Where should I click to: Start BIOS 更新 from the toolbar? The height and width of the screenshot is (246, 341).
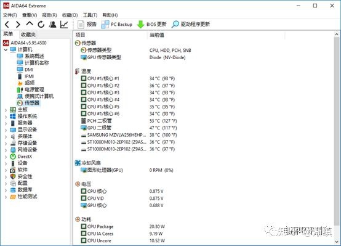[151, 24]
